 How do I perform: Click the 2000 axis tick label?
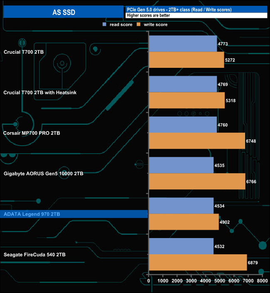(x=177, y=281)
